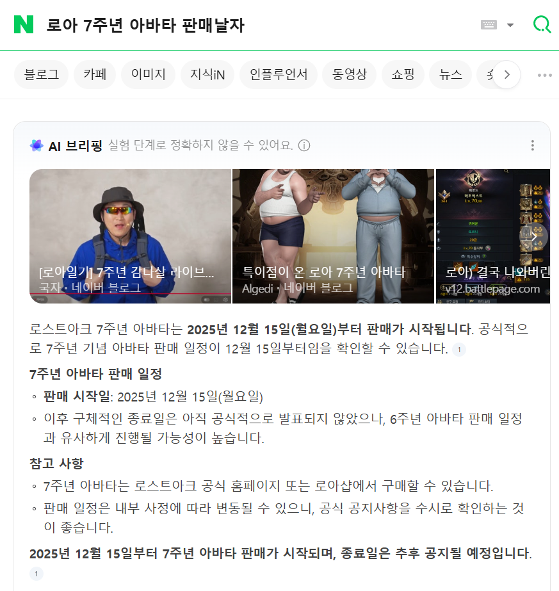Click the green Naver N logo
The width and height of the screenshot is (559, 591).
pyautogui.click(x=23, y=24)
